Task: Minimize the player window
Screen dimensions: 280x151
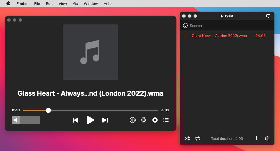Action: tap(15, 20)
